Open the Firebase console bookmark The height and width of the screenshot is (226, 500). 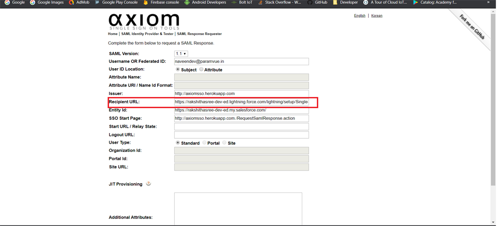161,2
